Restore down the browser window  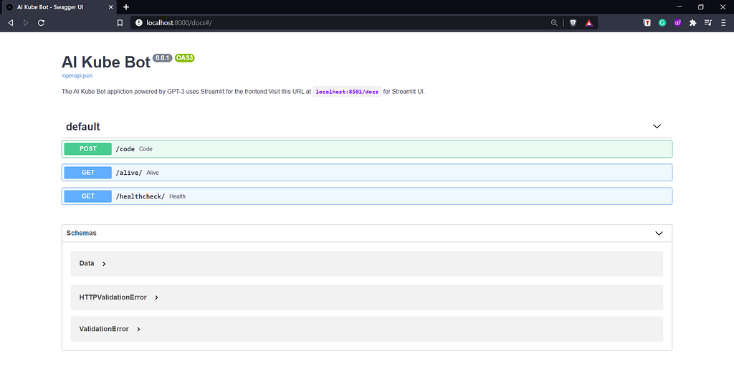pyautogui.click(x=701, y=7)
